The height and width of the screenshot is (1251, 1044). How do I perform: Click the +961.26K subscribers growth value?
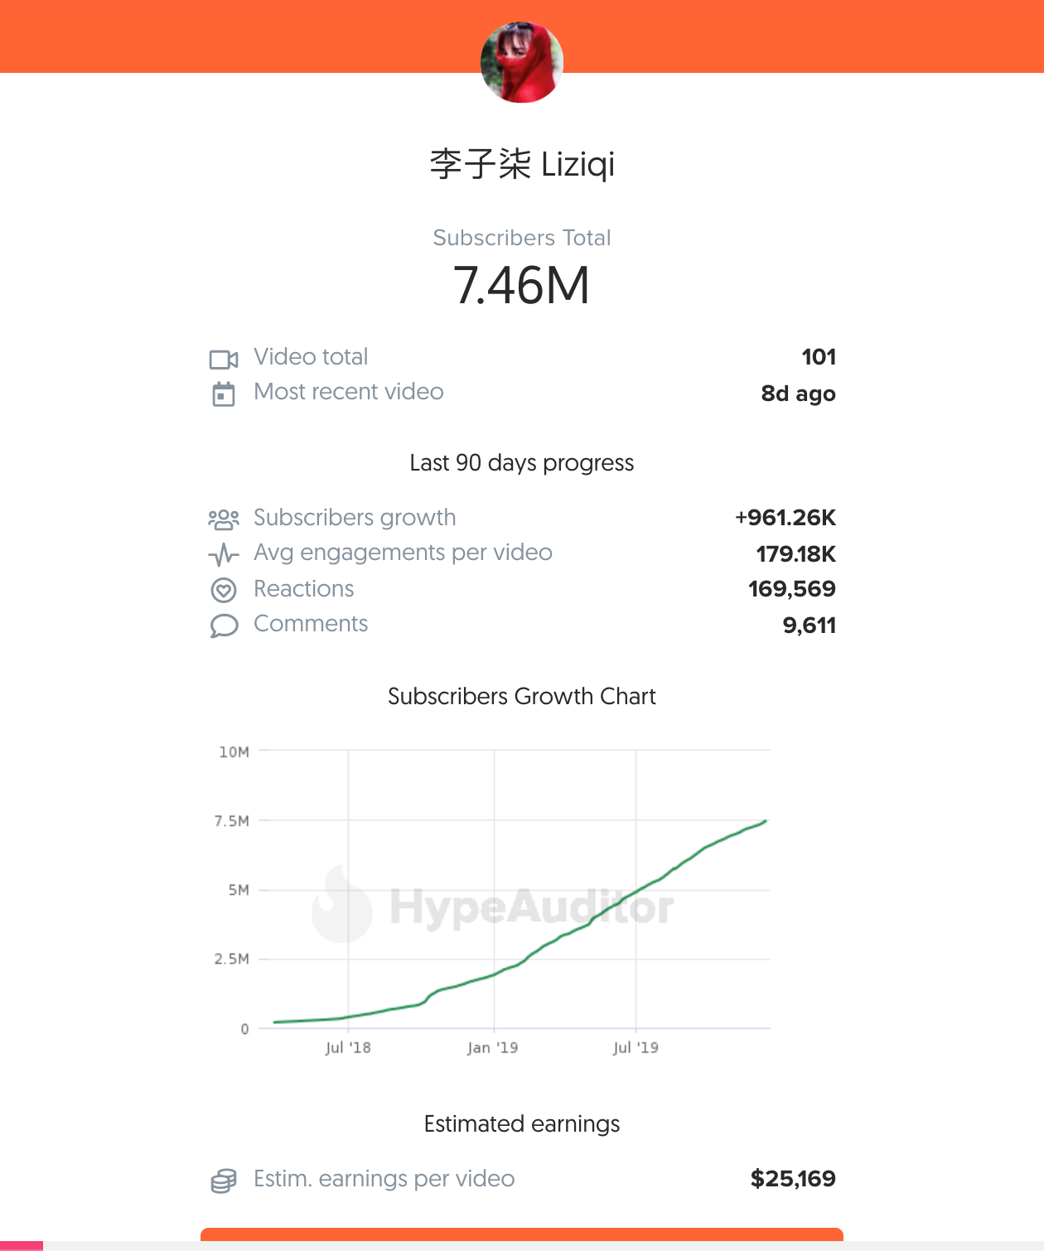coord(785,518)
